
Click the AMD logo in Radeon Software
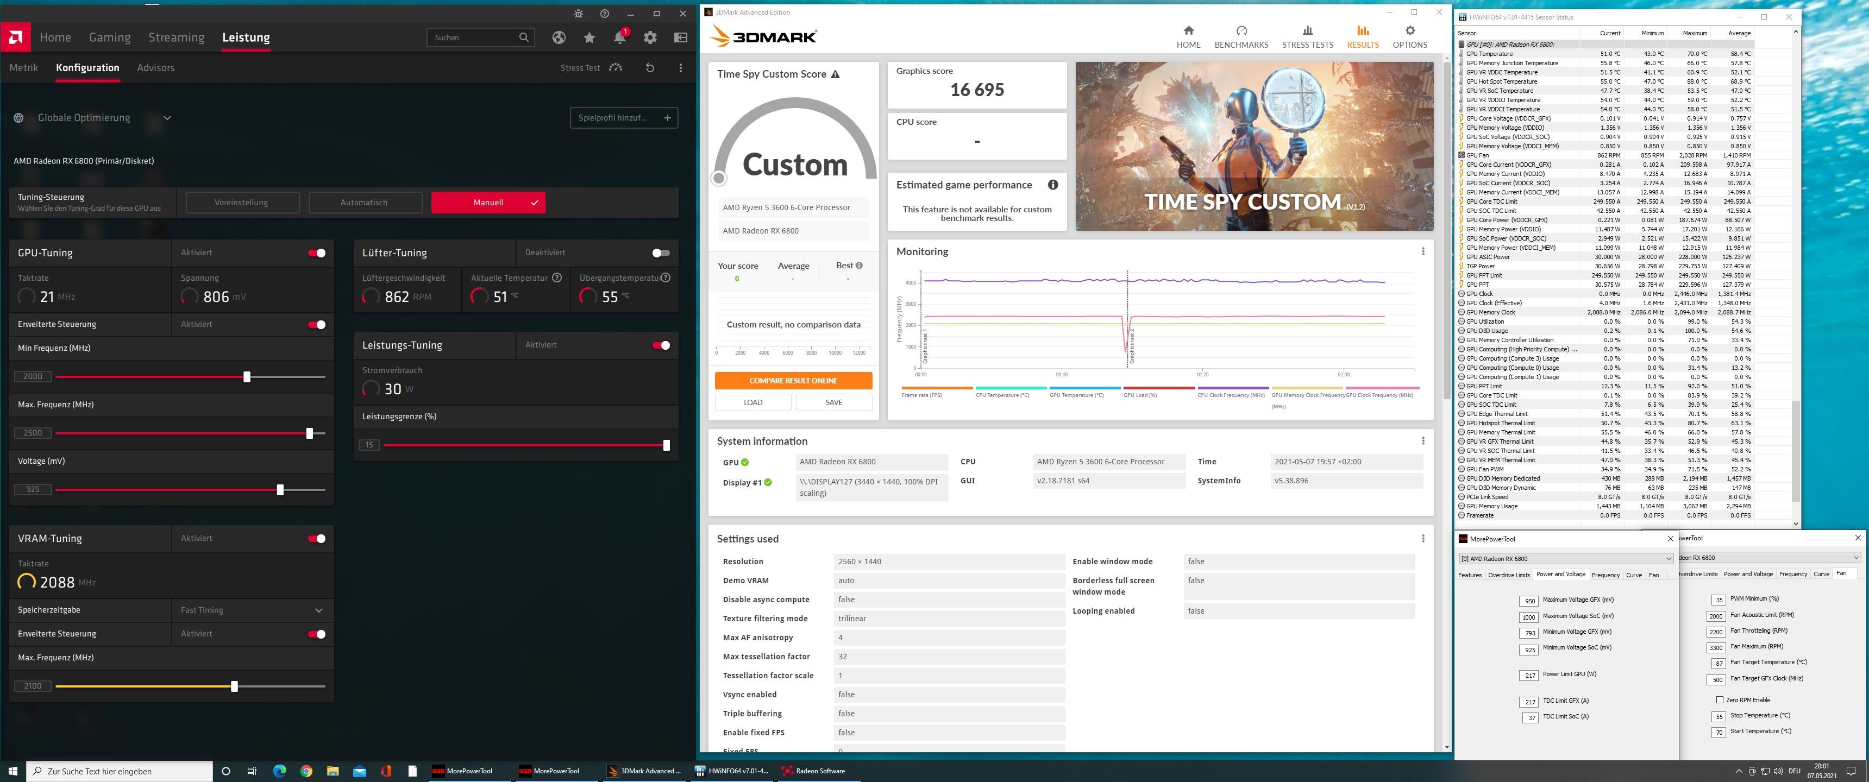click(x=15, y=37)
